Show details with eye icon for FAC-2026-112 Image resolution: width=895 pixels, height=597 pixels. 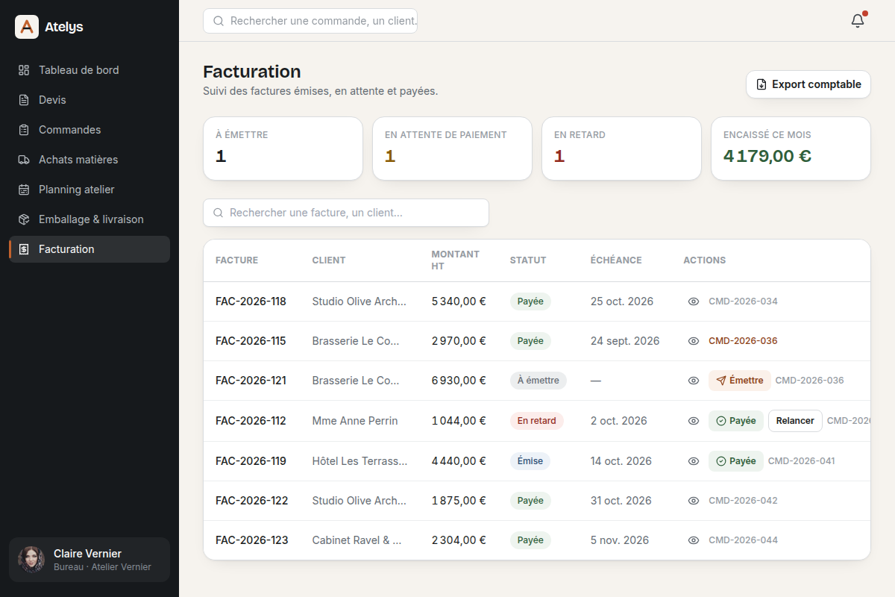(694, 421)
